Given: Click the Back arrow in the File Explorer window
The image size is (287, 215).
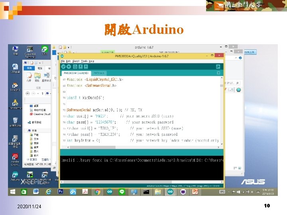Looking at the screenshot, I should tap(28, 94).
